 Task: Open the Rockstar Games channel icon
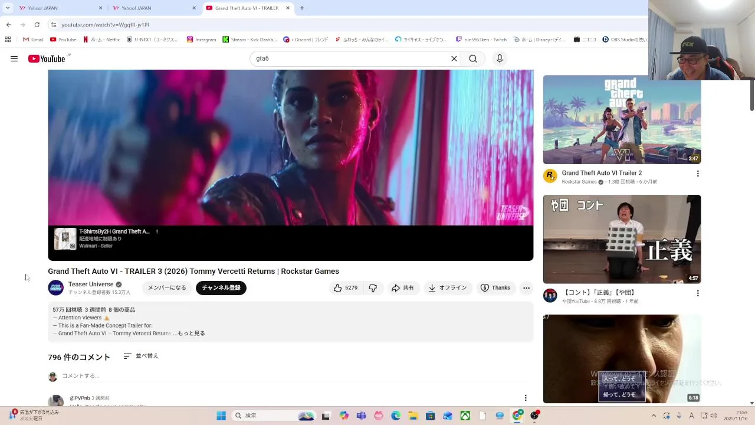pyautogui.click(x=550, y=176)
